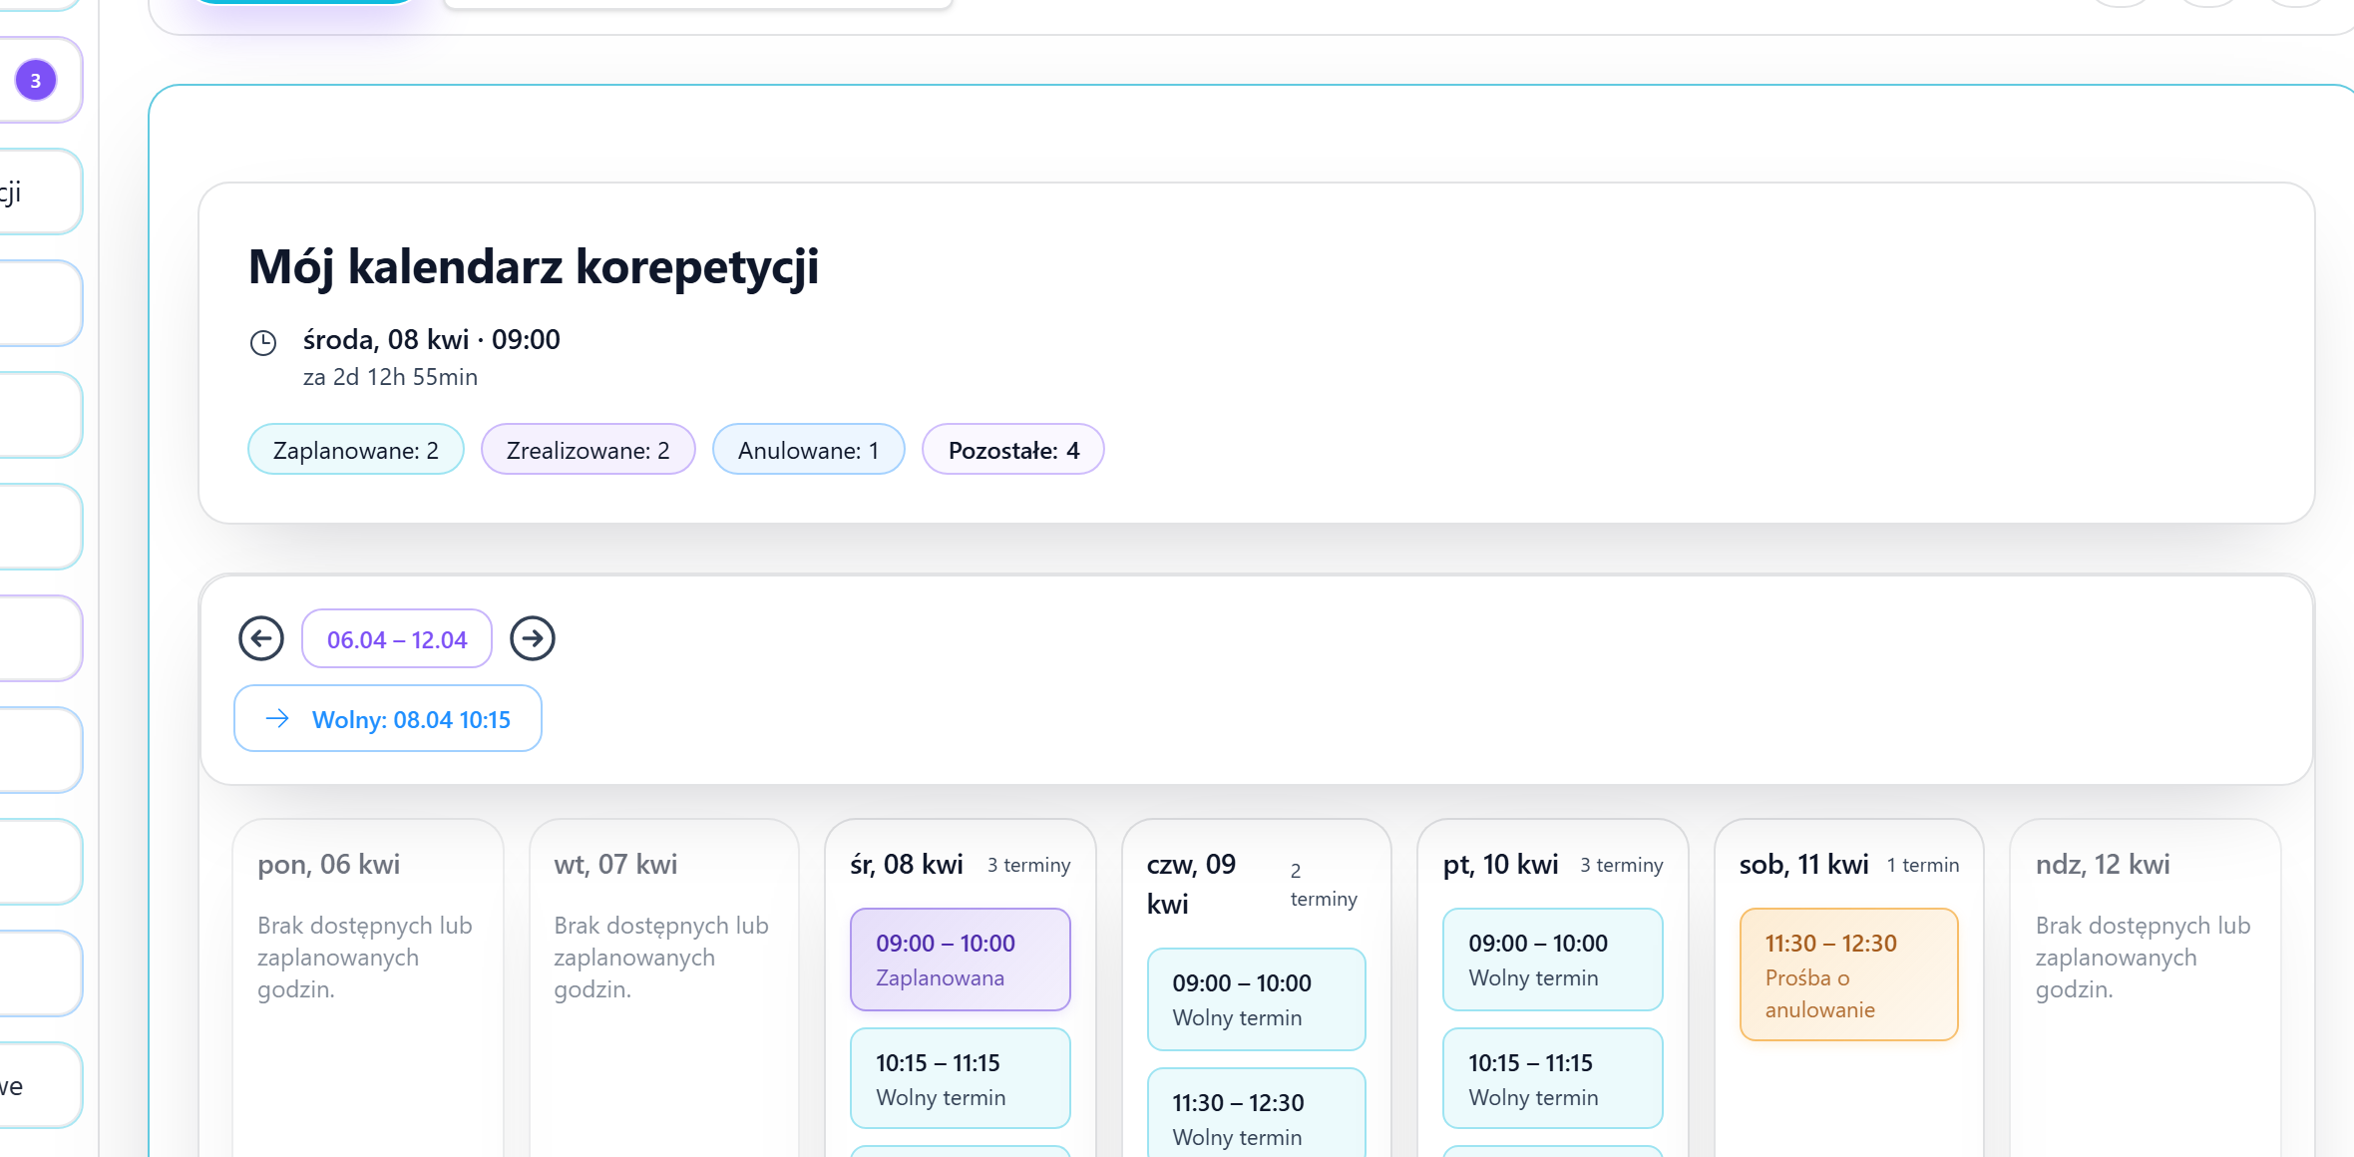The image size is (2354, 1157).
Task: Click the Mój kalendarz korepetycji heading
Action: coord(534,267)
